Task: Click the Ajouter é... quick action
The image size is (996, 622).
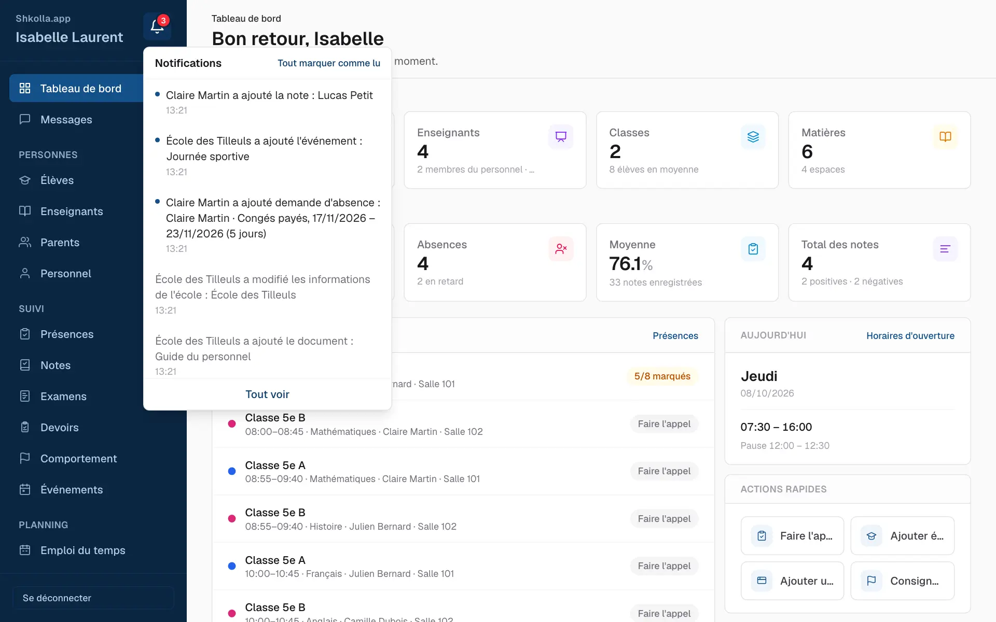Action: click(x=903, y=535)
